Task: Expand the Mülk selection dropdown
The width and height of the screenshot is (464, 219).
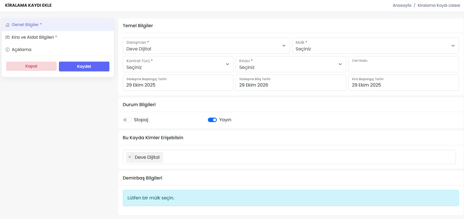Action: click(x=375, y=46)
